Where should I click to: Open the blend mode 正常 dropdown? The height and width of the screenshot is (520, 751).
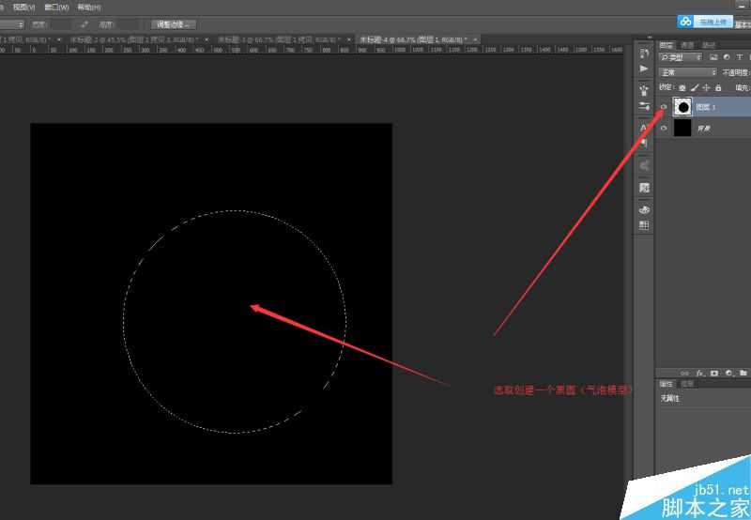point(687,72)
